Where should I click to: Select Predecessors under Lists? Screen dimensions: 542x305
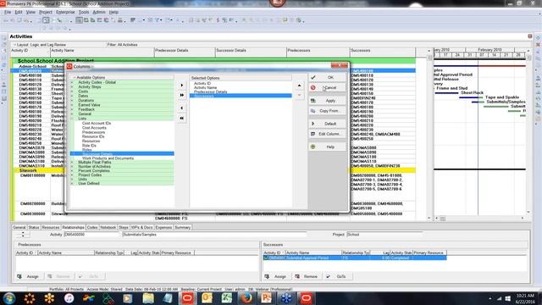[93, 132]
